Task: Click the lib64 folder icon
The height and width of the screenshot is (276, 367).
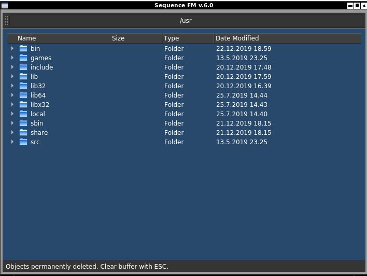Action: pos(23,95)
